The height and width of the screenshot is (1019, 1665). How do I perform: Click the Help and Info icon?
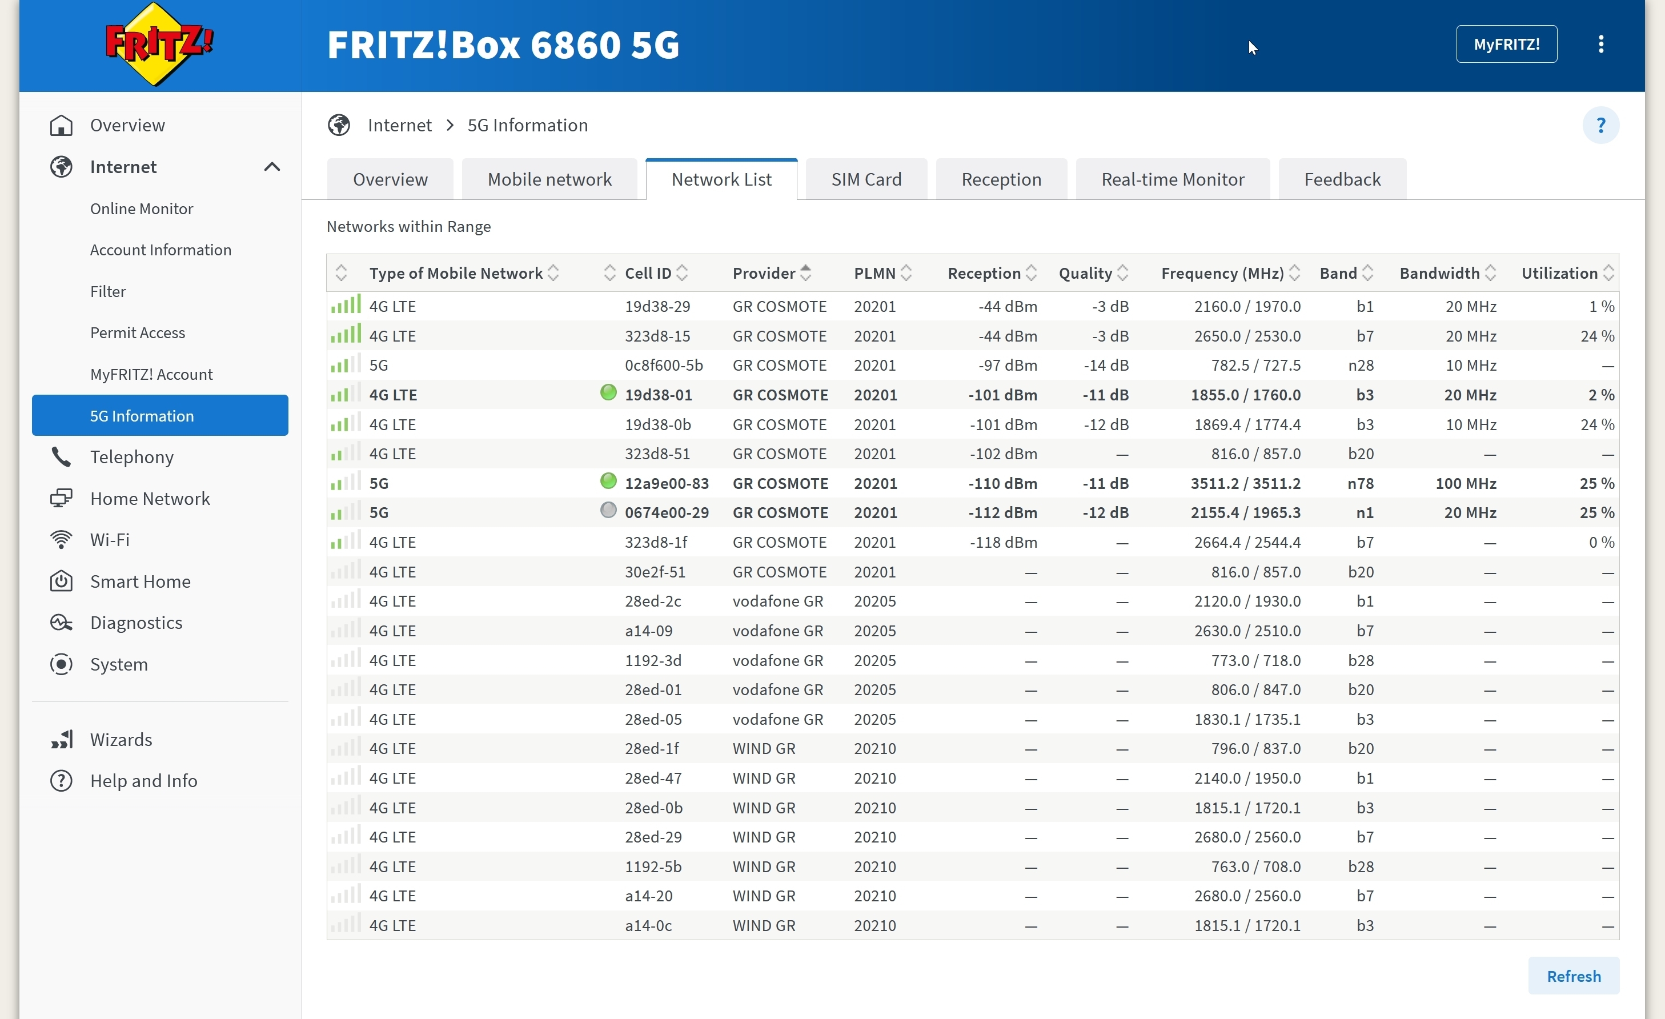62,780
